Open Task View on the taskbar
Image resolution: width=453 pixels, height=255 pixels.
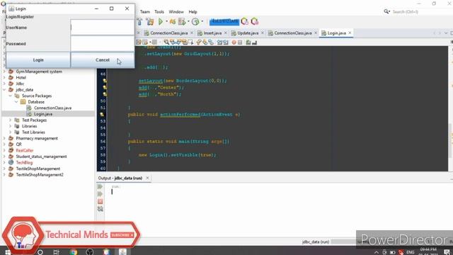(x=57, y=252)
